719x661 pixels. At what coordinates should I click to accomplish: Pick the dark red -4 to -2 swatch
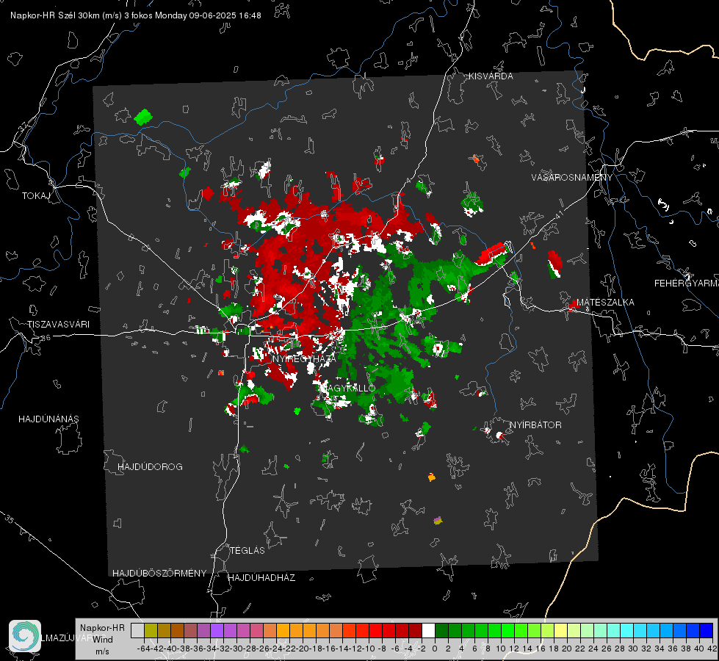(415, 630)
